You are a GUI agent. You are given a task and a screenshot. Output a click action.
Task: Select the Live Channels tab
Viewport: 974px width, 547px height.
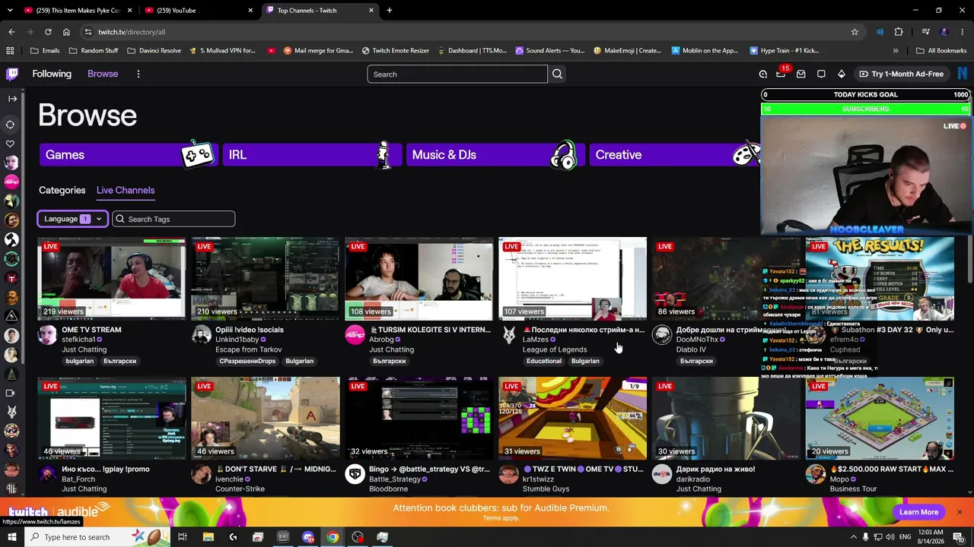click(126, 190)
